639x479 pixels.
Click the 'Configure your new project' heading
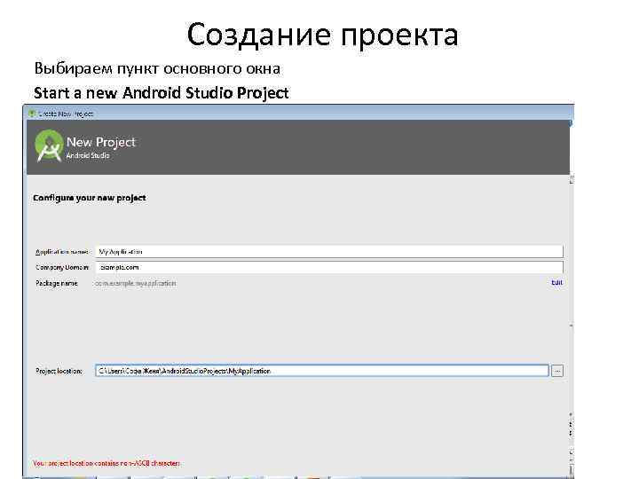[x=90, y=198]
